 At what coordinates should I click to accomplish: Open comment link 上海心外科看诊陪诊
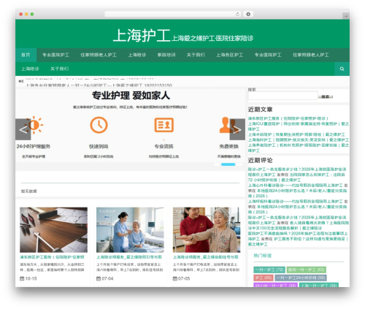tap(295, 186)
